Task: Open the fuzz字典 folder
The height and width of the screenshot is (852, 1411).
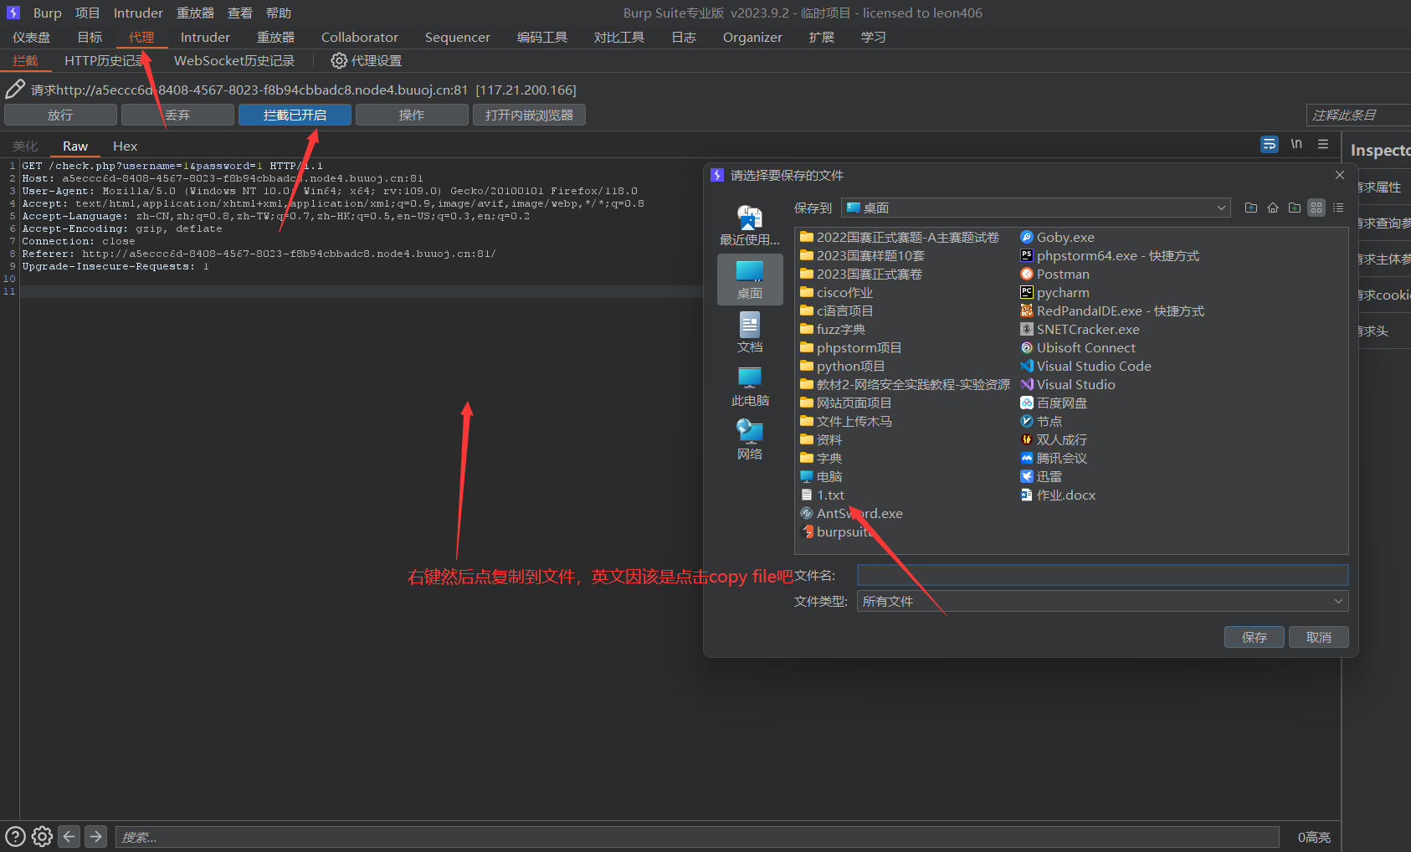Action: point(833,329)
